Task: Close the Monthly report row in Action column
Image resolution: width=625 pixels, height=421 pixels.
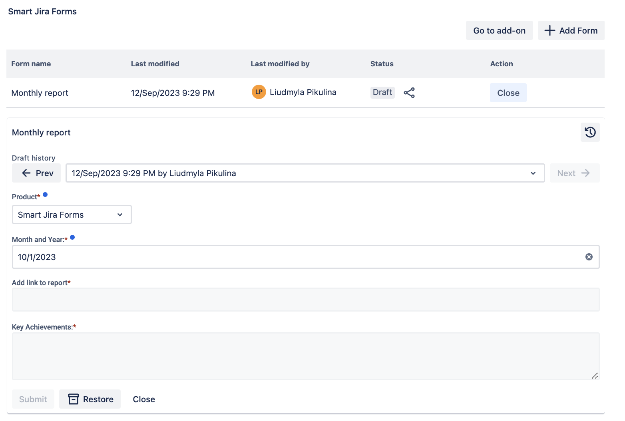Action: (x=508, y=93)
